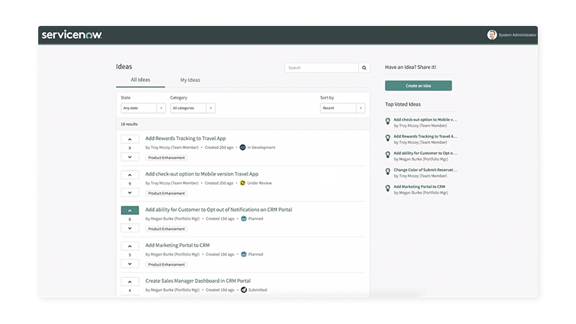Upvote Create Sales Manager Dashboard idea
This screenshot has width=576, height=324.
130,282
